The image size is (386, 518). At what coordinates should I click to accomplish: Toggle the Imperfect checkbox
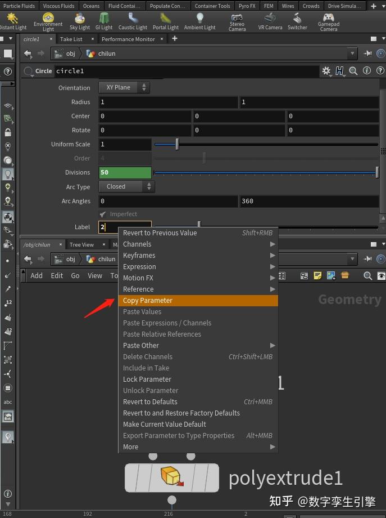[x=103, y=215]
